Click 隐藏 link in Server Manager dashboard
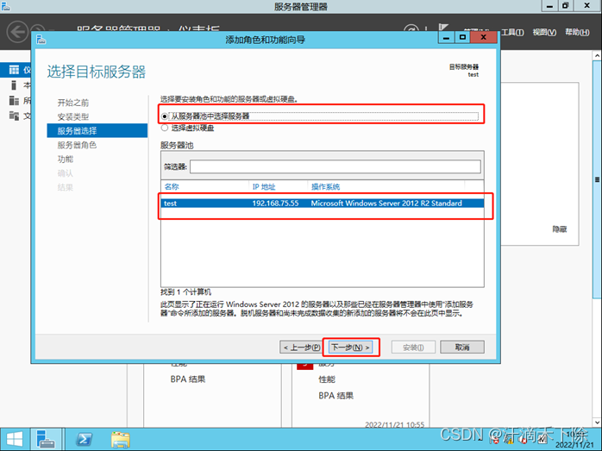The image size is (602, 451). point(560,229)
